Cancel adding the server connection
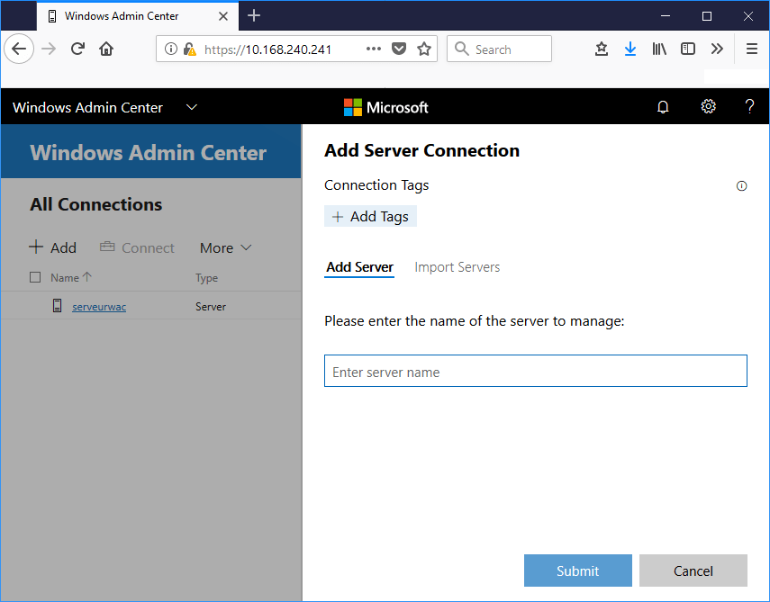This screenshot has width=770, height=602. [x=693, y=571]
